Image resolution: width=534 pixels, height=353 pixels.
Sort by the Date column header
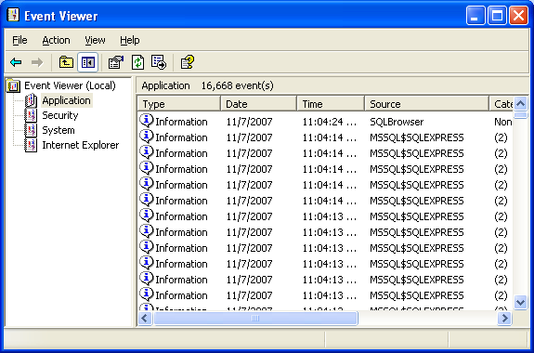pyautogui.click(x=259, y=104)
